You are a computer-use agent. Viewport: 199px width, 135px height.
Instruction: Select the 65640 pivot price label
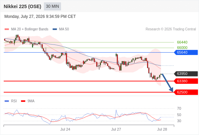pos(186,52)
